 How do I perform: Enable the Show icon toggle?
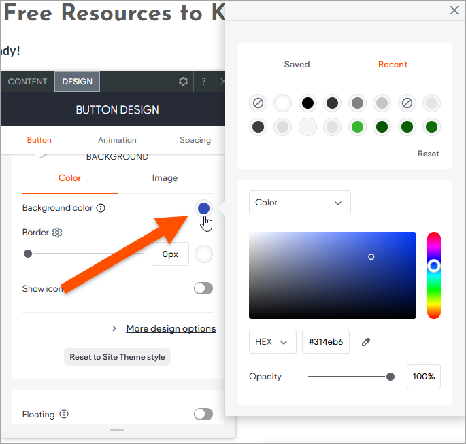[203, 288]
